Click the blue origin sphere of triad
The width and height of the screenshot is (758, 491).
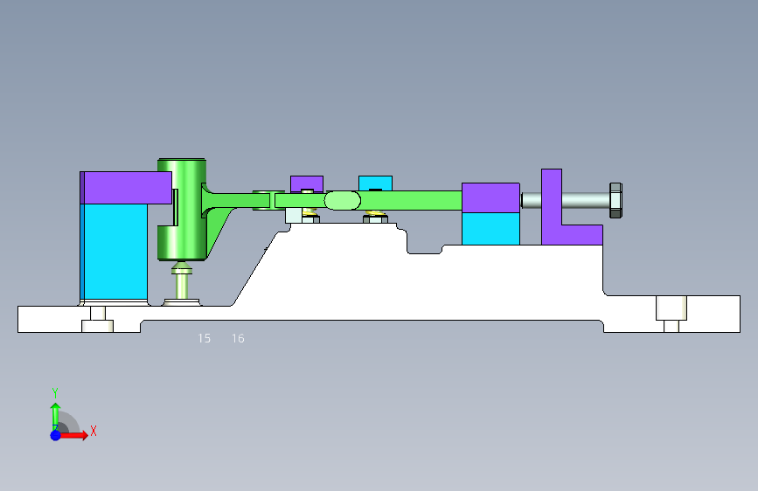56,435
